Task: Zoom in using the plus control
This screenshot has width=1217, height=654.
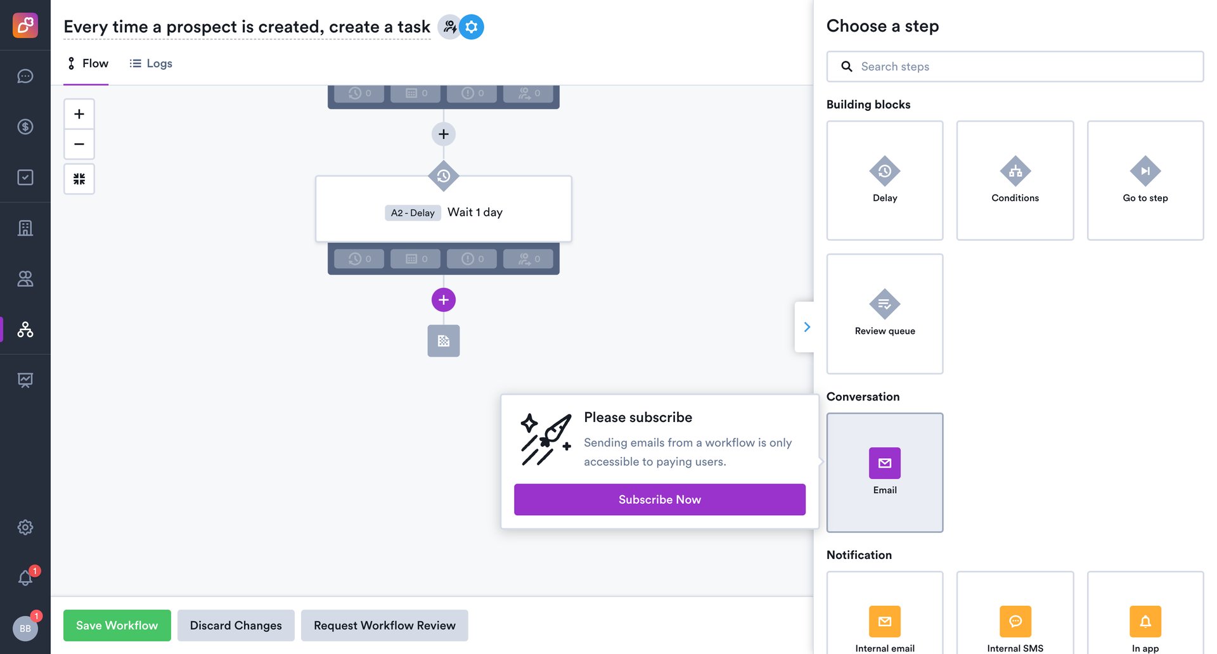Action: (79, 113)
